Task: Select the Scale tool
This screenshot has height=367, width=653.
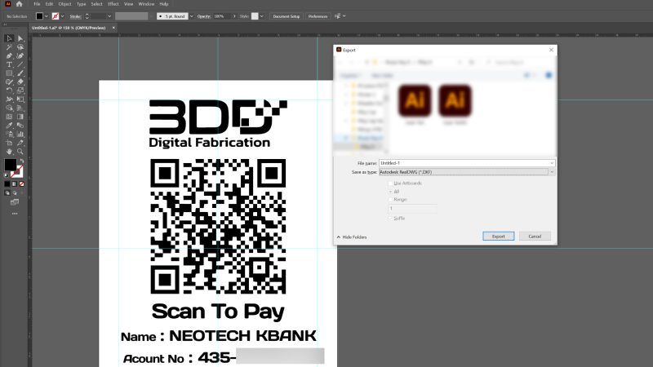Action: point(20,91)
